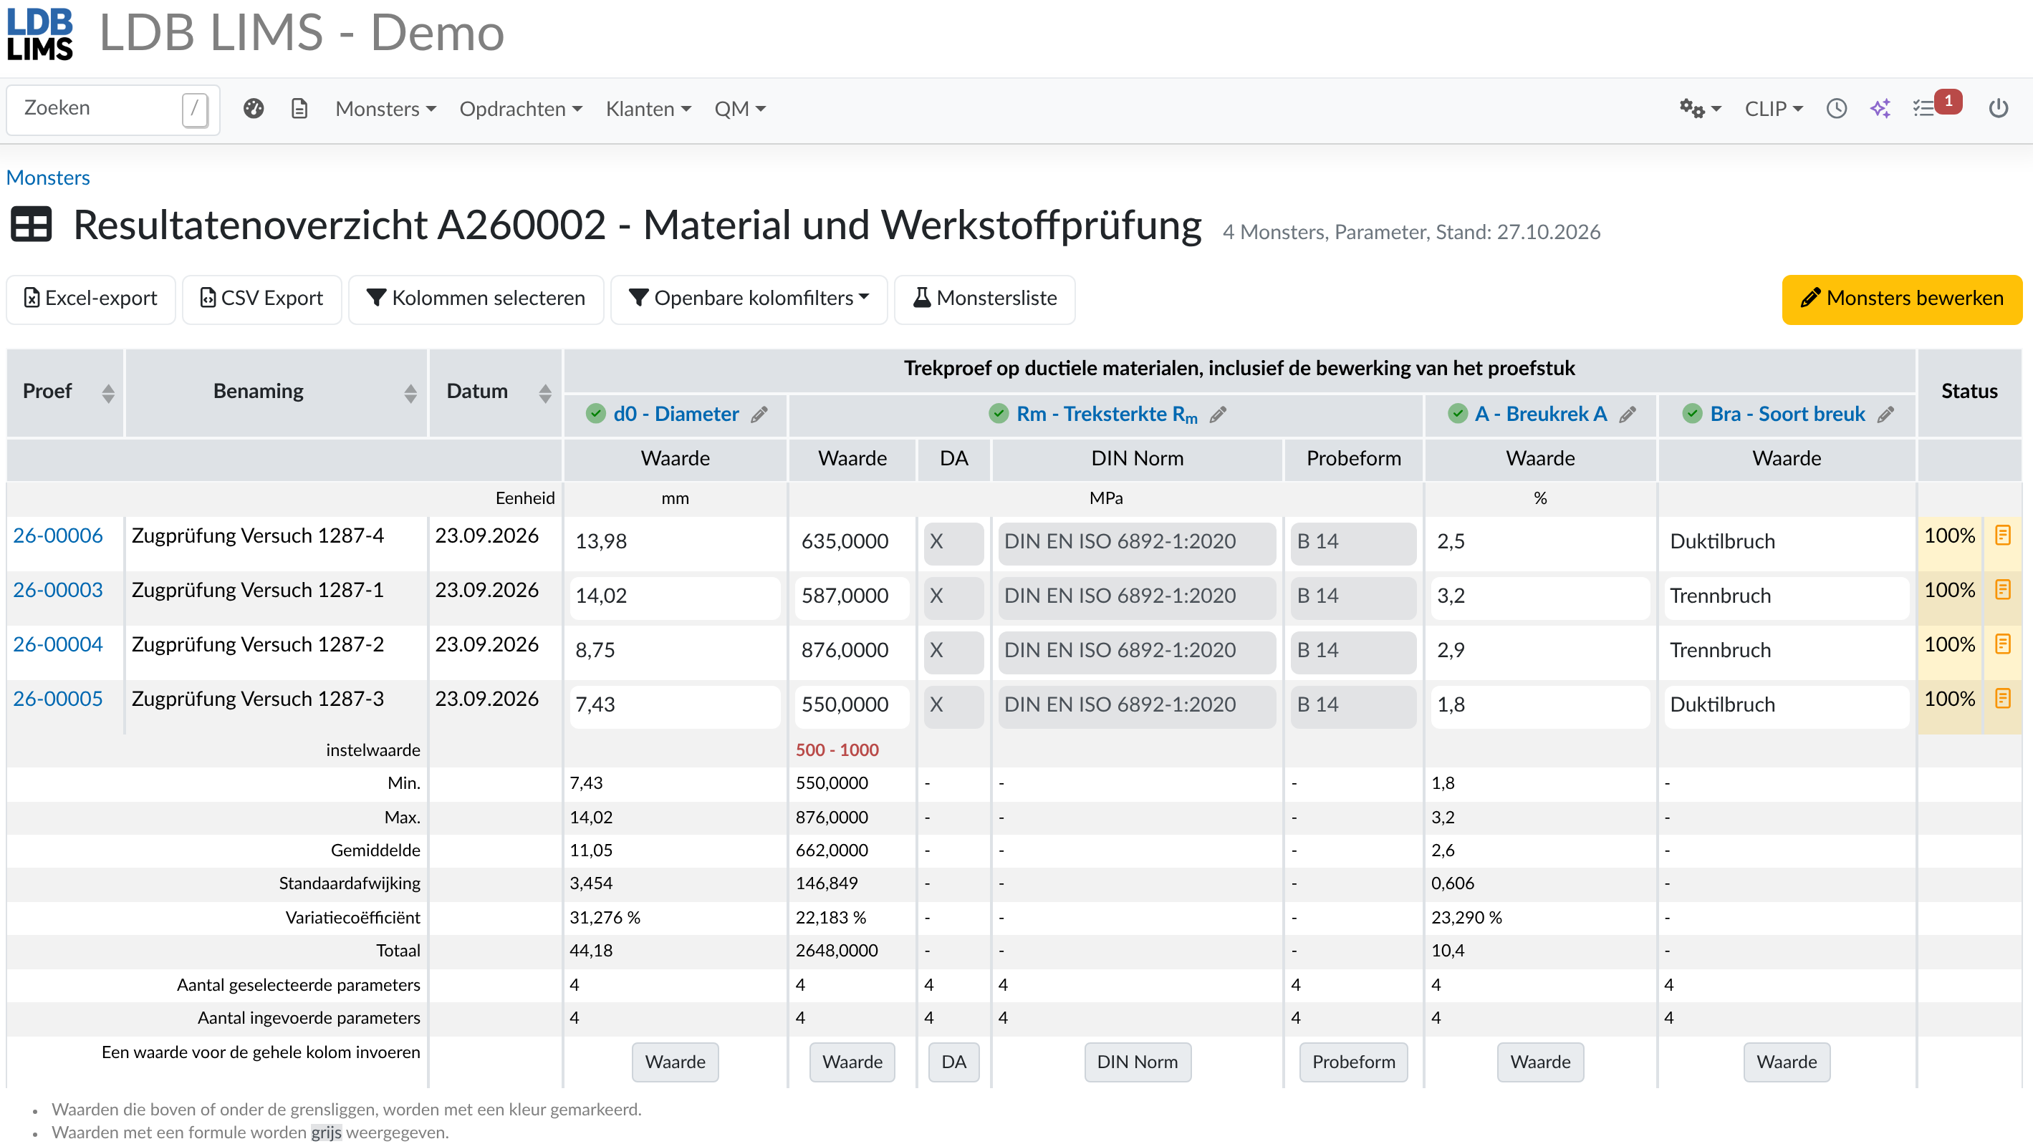Edit the Bra - Soort breuk pencil icon
The image size is (2033, 1144).
coord(1885,415)
